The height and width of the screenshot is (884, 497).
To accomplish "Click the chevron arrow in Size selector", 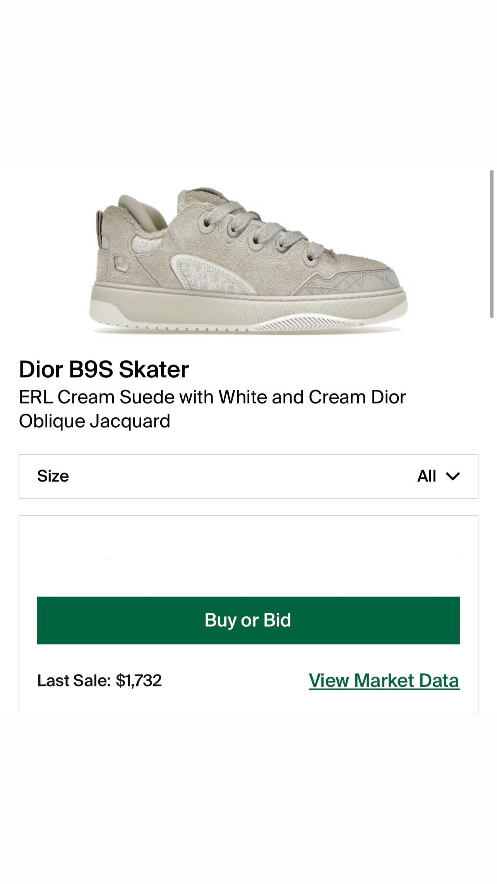I will tap(452, 476).
